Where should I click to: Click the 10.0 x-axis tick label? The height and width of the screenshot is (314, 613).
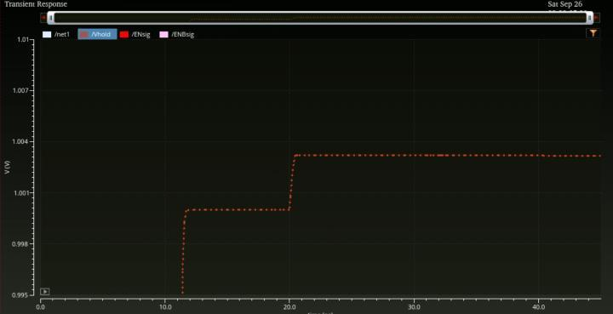pyautogui.click(x=165, y=307)
